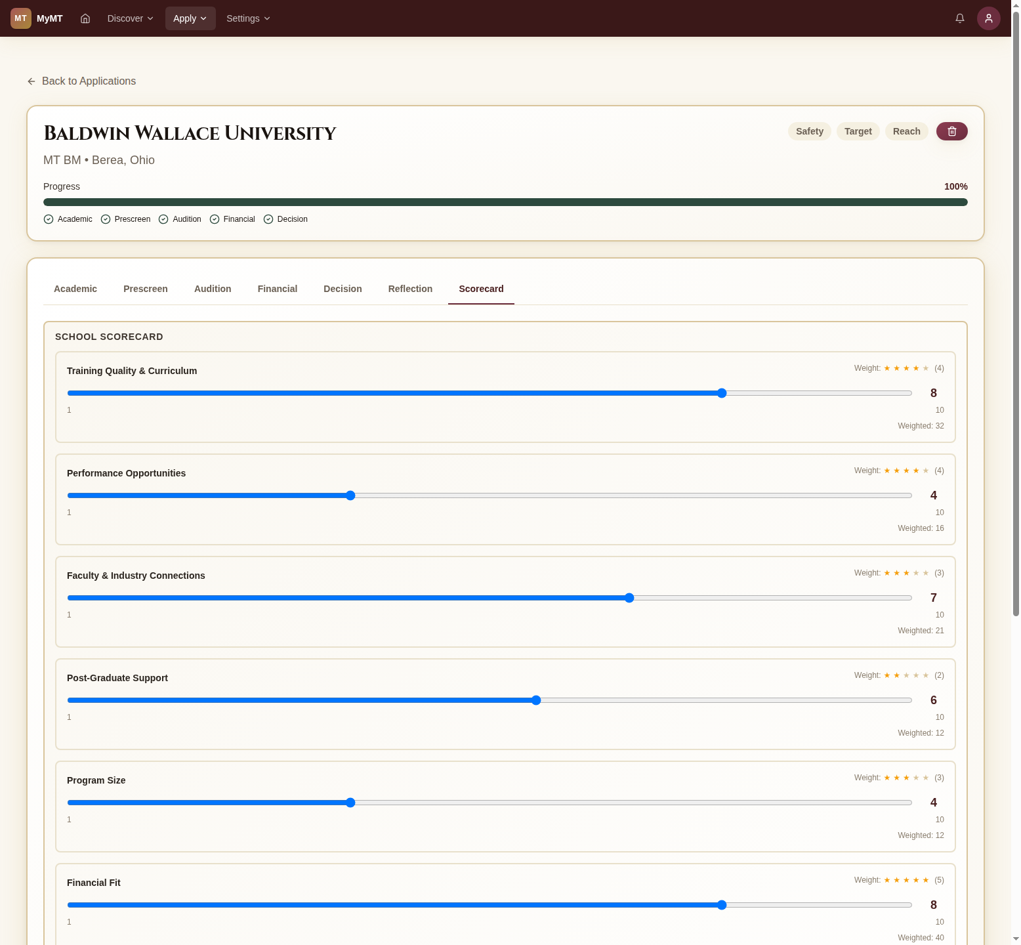Click the MT logo badge
The image size is (1021, 945).
(21, 18)
